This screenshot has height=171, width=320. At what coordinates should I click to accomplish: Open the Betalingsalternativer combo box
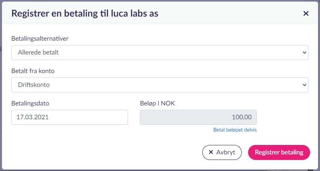coord(160,52)
